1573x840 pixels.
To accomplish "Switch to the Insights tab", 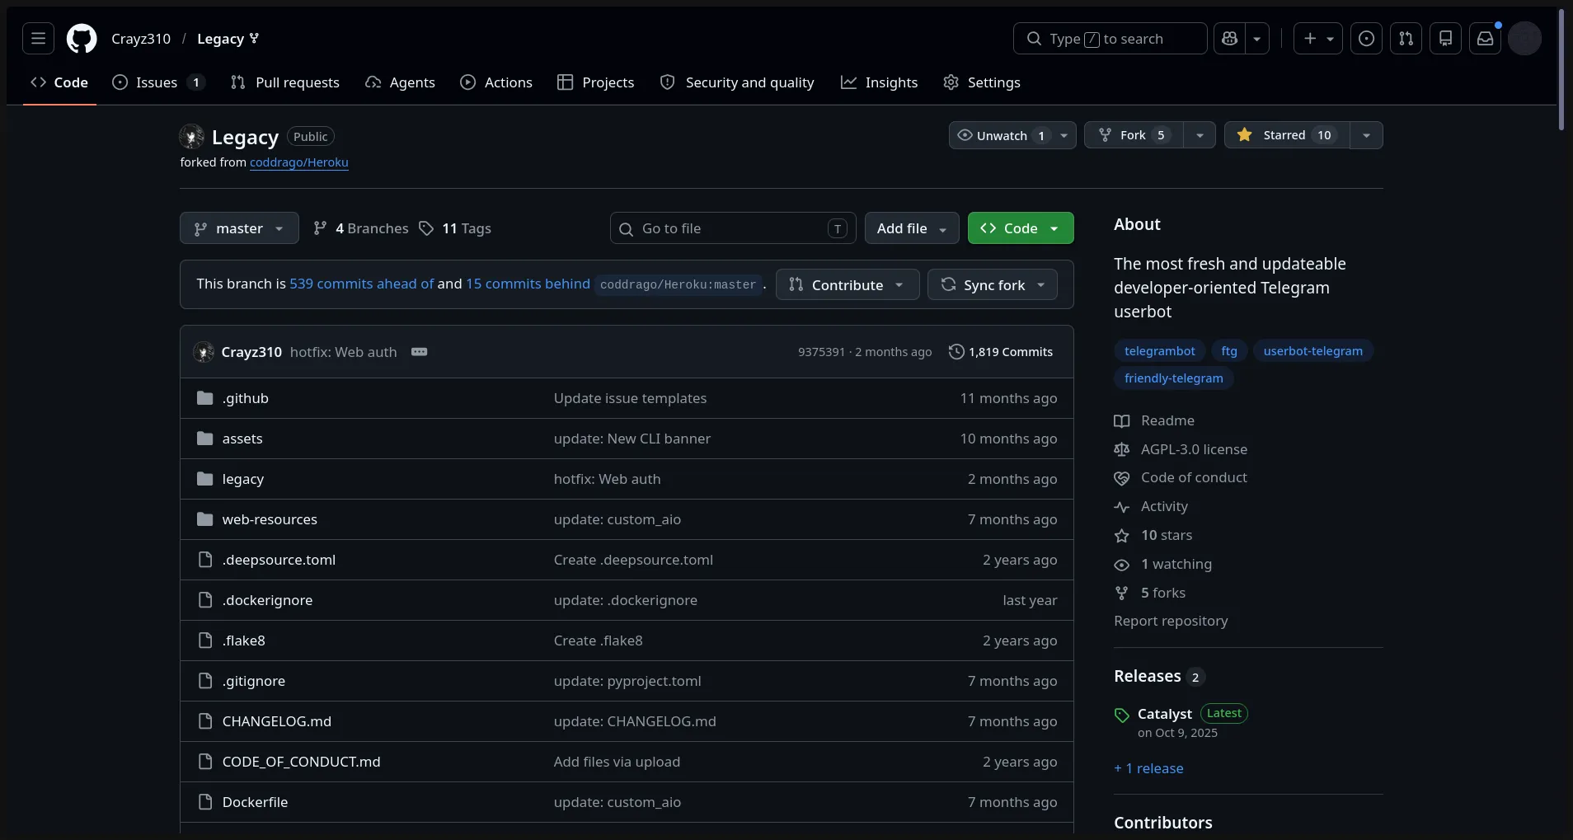I will (879, 82).
